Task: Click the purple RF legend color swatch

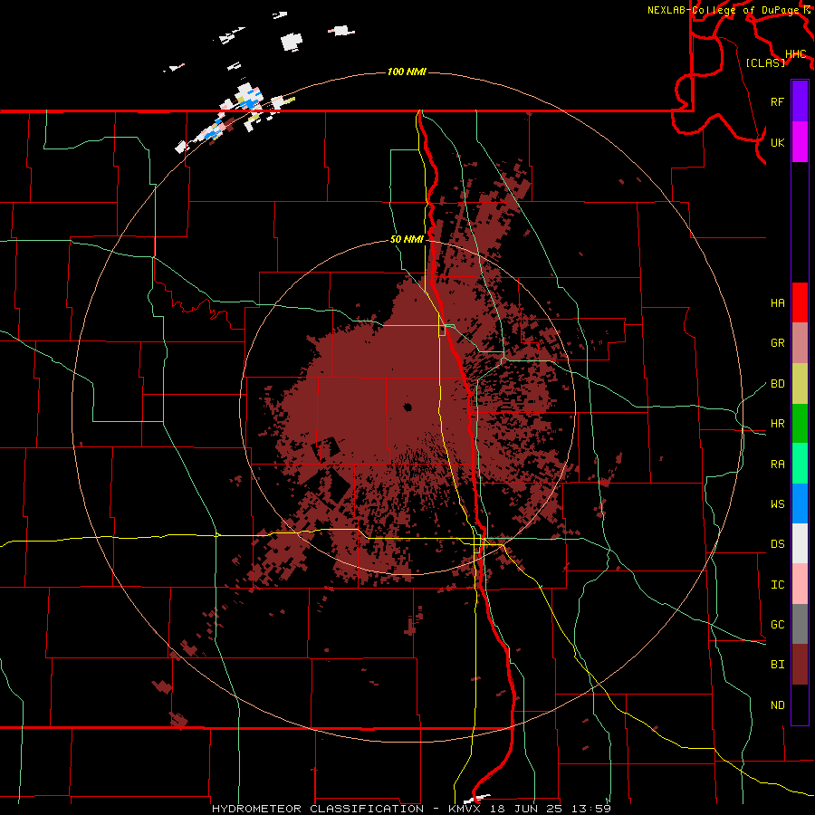Action: [800, 101]
